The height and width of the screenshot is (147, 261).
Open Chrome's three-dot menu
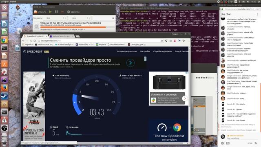tap(188, 41)
